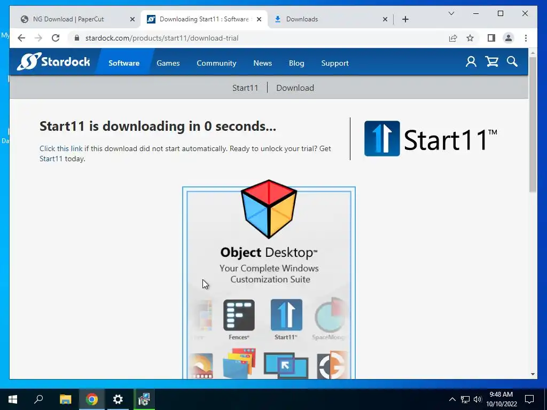Open the Chrome side panel

coord(491,38)
